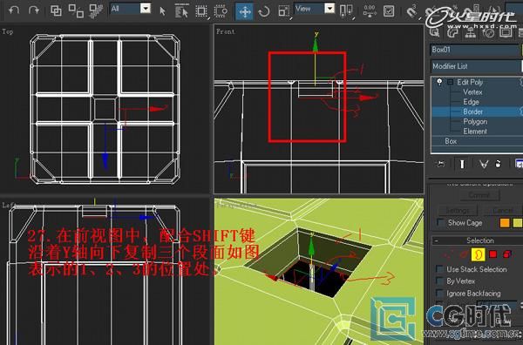Click the Commit button
523x345 pixels.
[479, 195]
